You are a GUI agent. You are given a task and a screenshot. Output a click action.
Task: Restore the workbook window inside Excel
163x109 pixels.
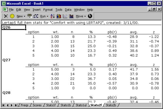(x=154, y=9)
